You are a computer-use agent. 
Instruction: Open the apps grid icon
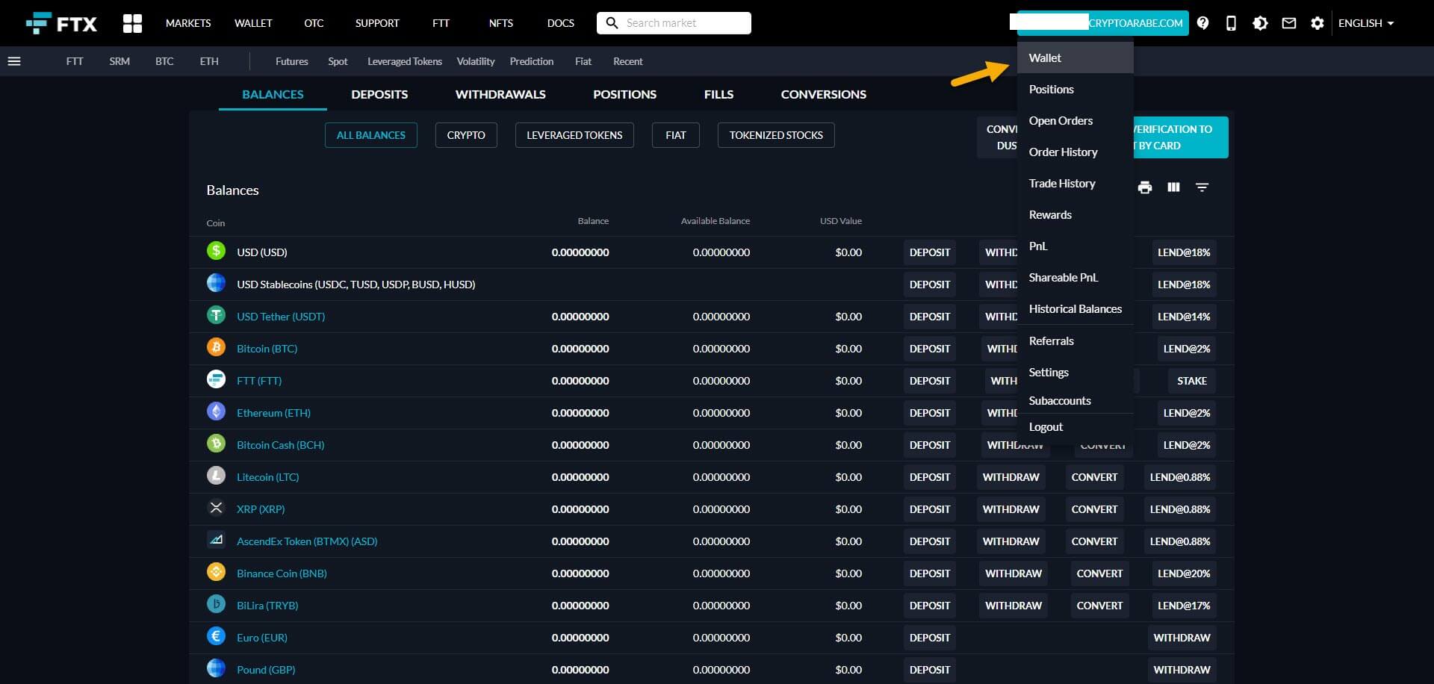[132, 23]
